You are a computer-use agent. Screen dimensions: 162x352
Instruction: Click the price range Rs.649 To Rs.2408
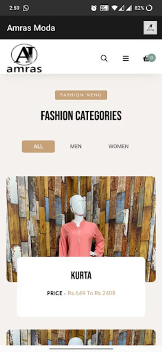click(x=91, y=293)
